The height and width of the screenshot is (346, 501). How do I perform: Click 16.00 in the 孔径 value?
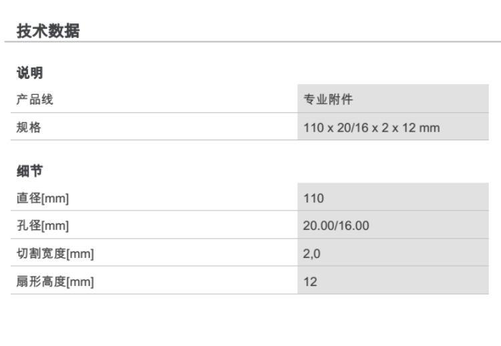pos(354,226)
